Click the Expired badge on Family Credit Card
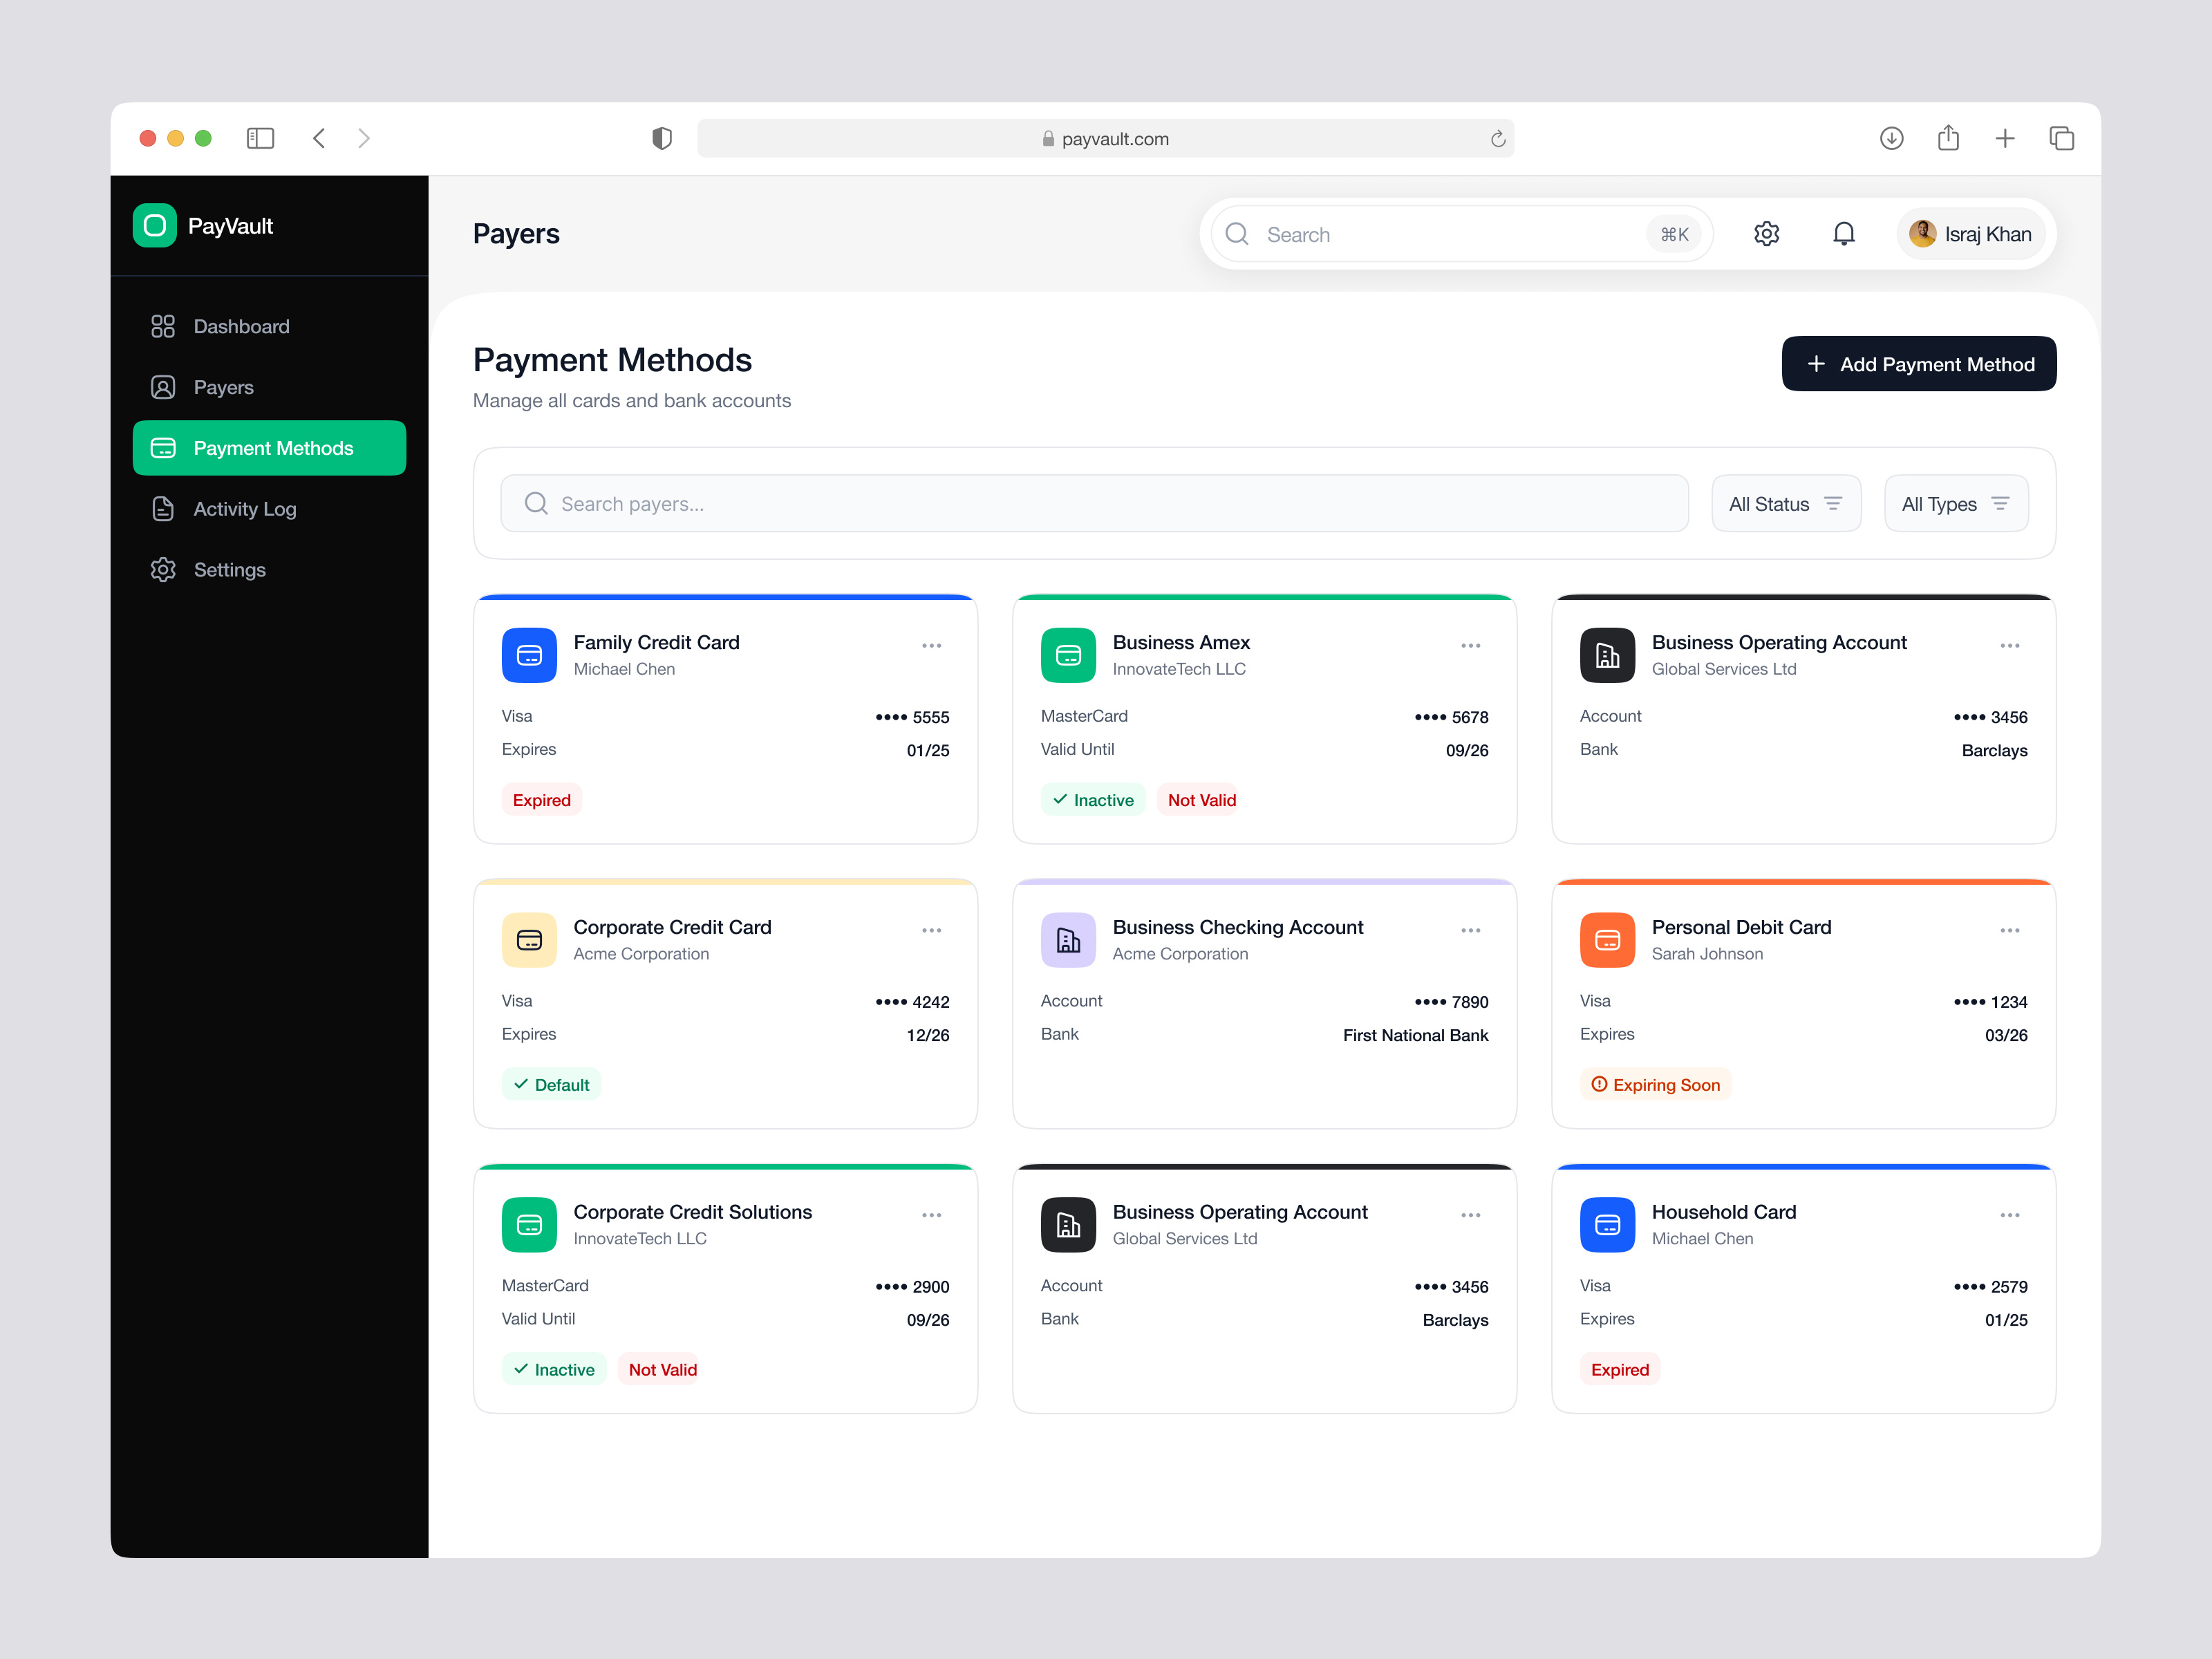Viewport: 2212px width, 1659px height. (x=541, y=800)
